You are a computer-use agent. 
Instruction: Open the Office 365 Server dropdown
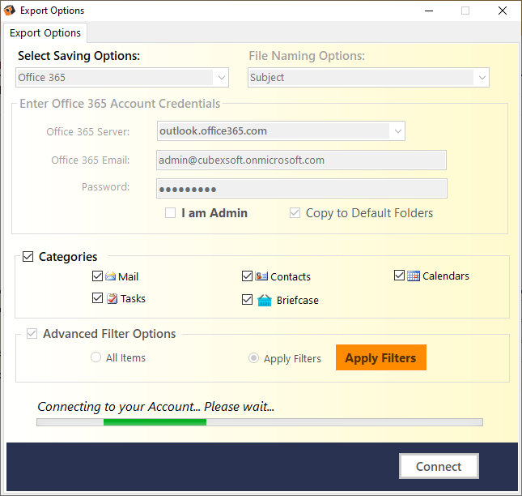click(x=397, y=130)
